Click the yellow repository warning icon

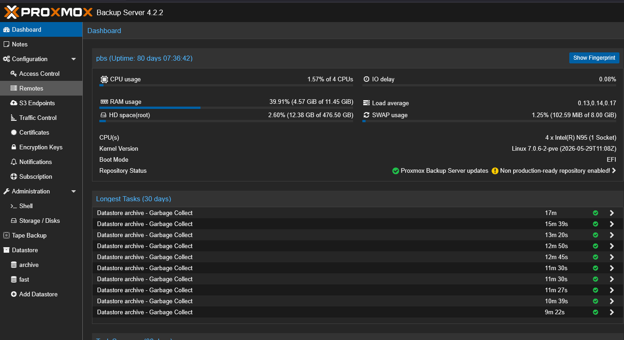[x=495, y=171]
